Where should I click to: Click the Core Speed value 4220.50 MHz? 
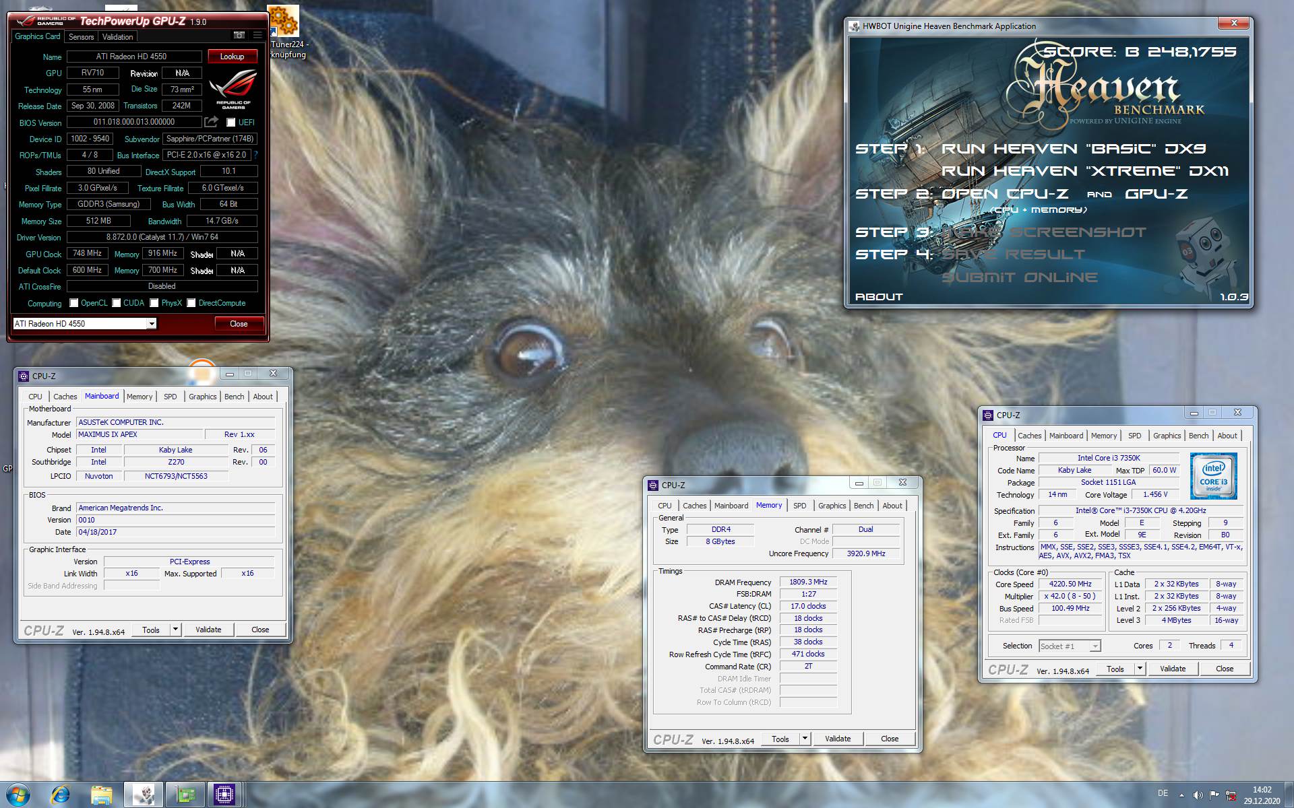(x=1070, y=584)
